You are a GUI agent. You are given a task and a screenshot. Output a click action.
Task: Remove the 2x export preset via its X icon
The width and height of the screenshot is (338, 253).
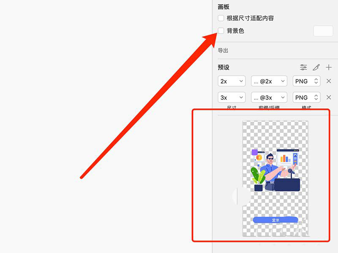[x=329, y=81]
